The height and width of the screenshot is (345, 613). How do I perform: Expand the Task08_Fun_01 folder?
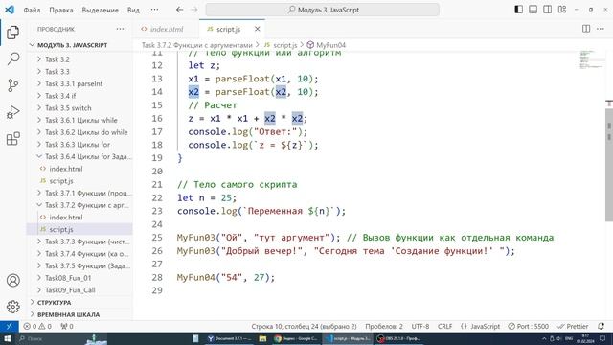(x=79, y=278)
